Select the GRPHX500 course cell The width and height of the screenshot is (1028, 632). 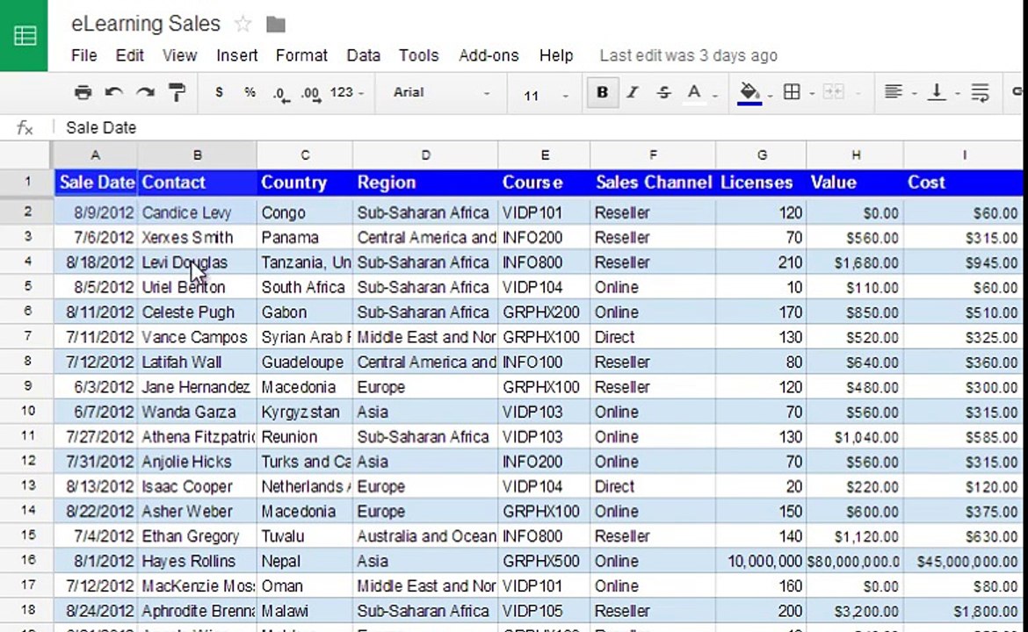pyautogui.click(x=544, y=561)
